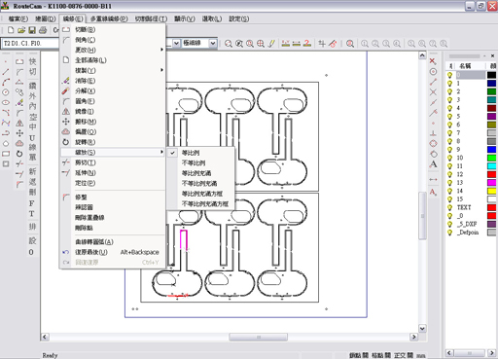Screen dimensions: 498x359
Task: Click the Save icon in the toolbar
Action: (x=32, y=30)
